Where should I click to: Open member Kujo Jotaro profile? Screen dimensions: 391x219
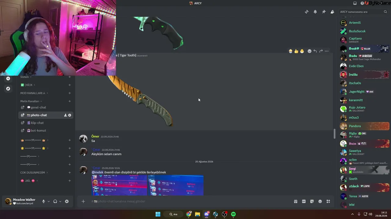coord(365,109)
